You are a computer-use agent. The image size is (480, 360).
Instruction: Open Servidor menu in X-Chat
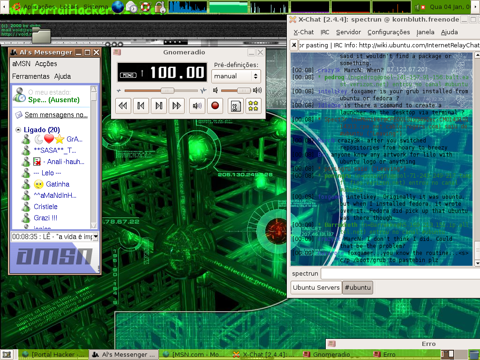(x=348, y=32)
